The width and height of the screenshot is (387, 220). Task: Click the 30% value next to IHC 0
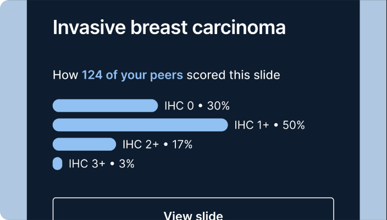coord(218,106)
